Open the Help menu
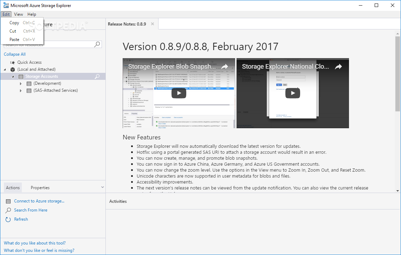 coord(32,14)
